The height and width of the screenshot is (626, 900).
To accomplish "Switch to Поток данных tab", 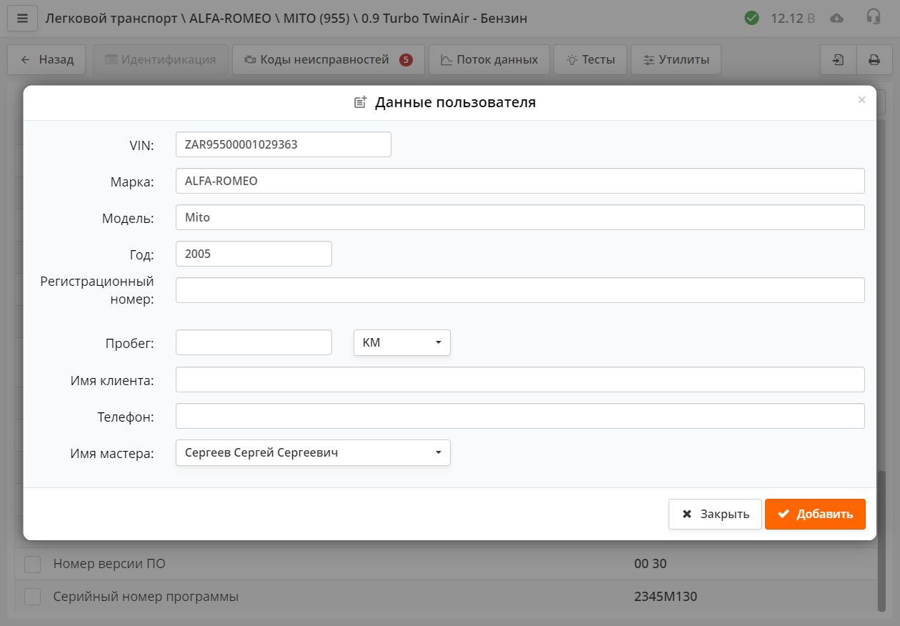I will coord(489,59).
